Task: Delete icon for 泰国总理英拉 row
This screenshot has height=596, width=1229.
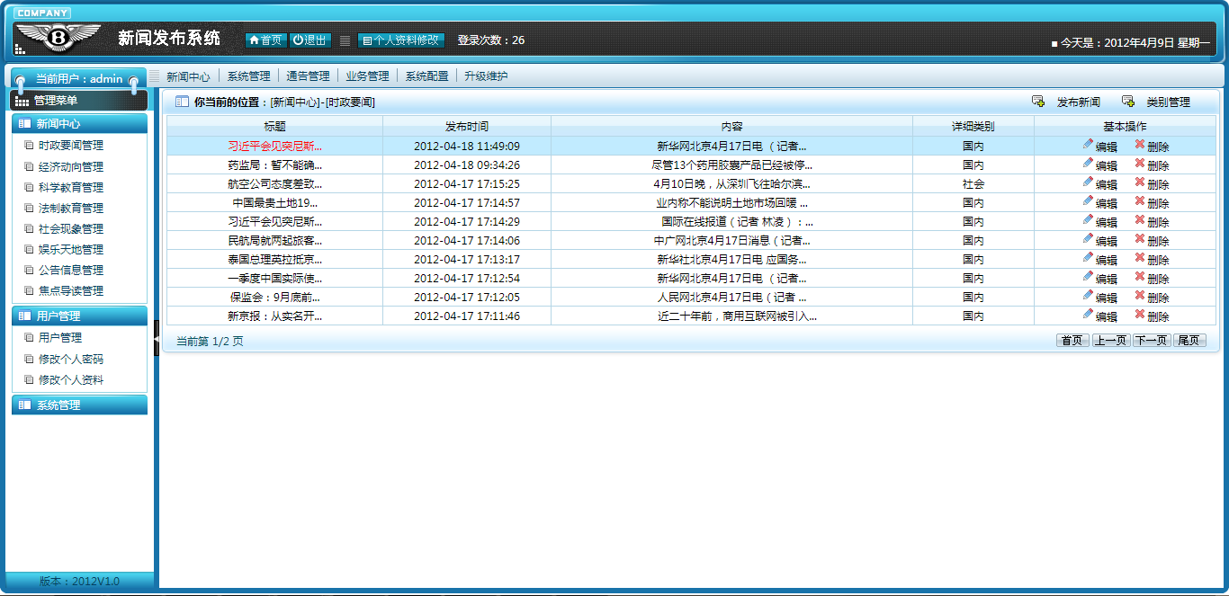Action: click(x=1140, y=258)
